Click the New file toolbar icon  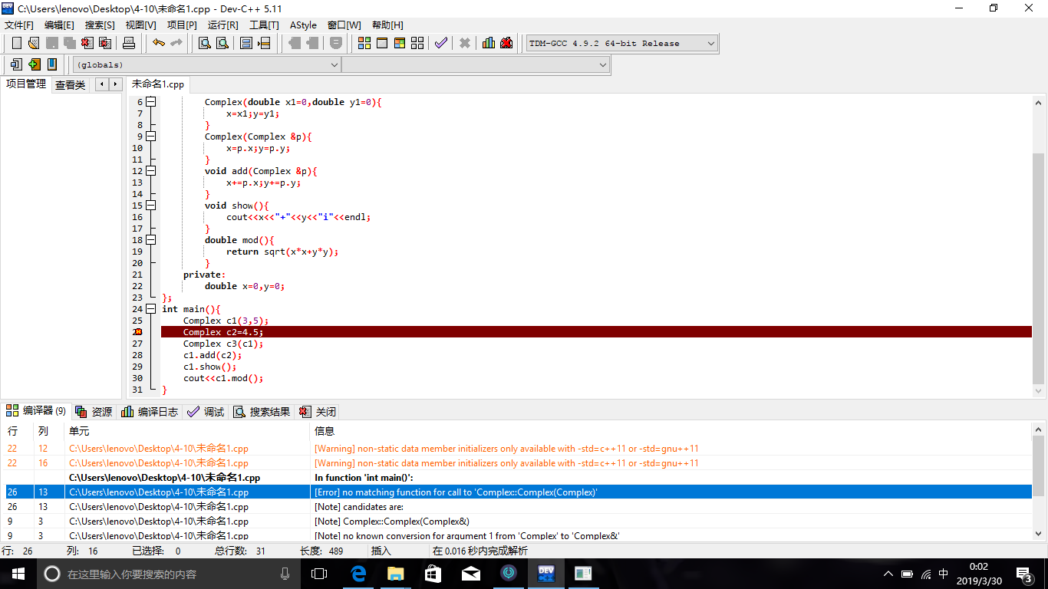pyautogui.click(x=16, y=43)
